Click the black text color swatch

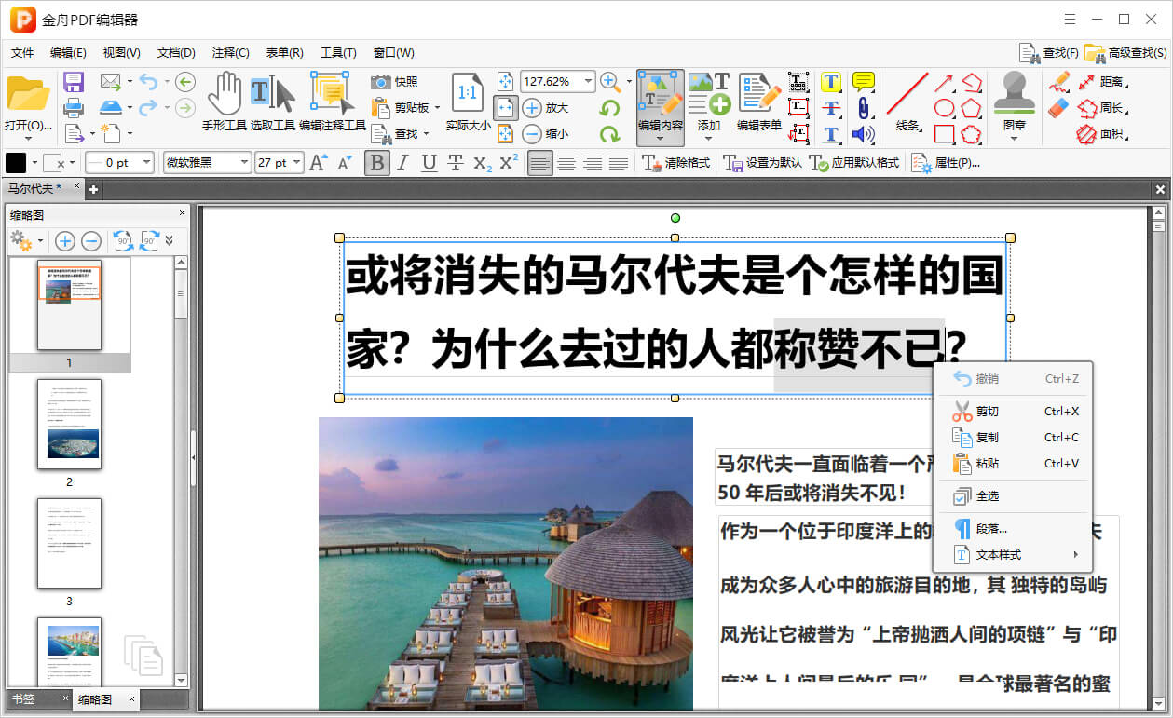(16, 163)
